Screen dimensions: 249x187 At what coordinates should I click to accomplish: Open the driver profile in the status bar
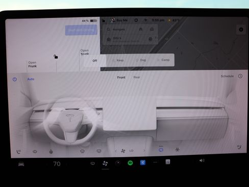tap(119, 20)
